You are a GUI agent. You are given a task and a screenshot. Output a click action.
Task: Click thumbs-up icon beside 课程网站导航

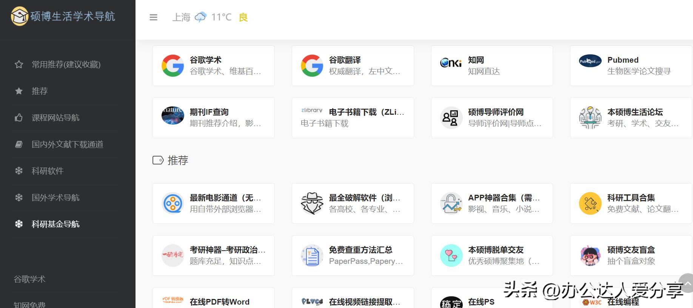coord(19,118)
